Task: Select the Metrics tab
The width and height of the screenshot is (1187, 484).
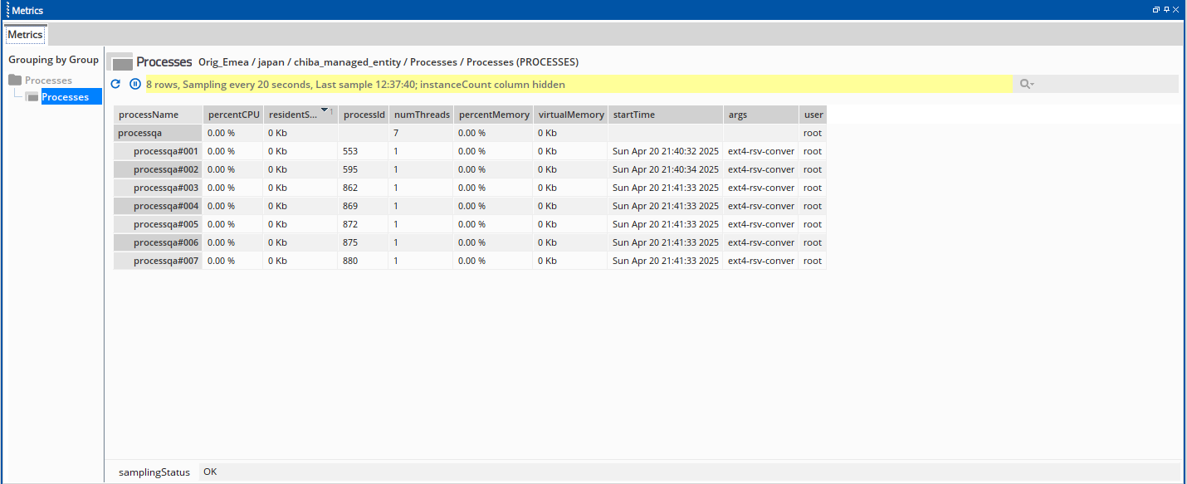Action: pyautogui.click(x=25, y=35)
